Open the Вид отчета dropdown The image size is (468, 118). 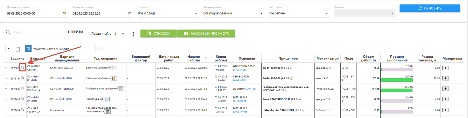tap(327, 13)
